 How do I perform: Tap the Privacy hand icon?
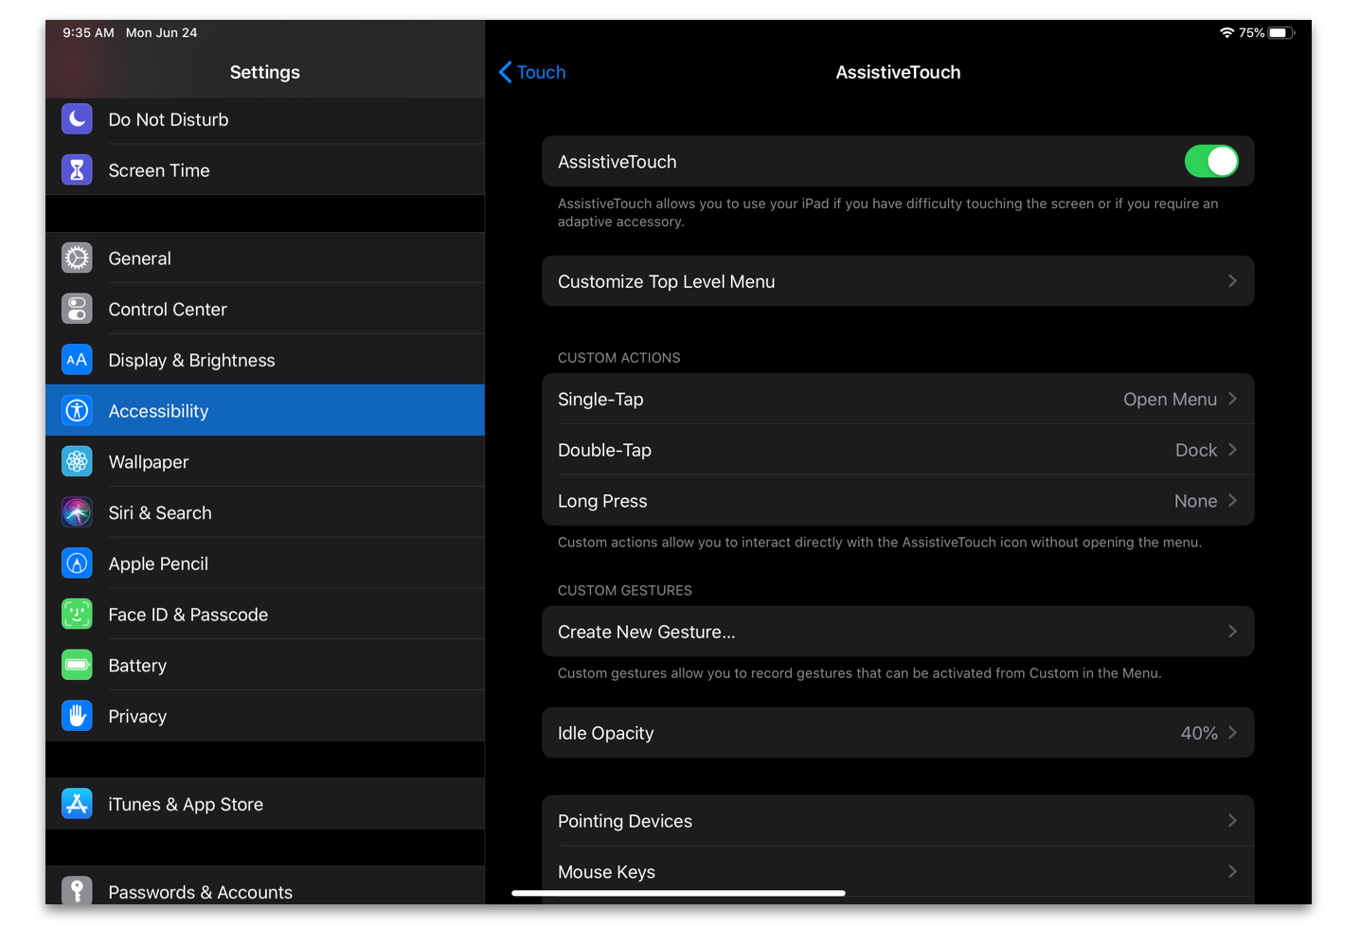tap(77, 716)
